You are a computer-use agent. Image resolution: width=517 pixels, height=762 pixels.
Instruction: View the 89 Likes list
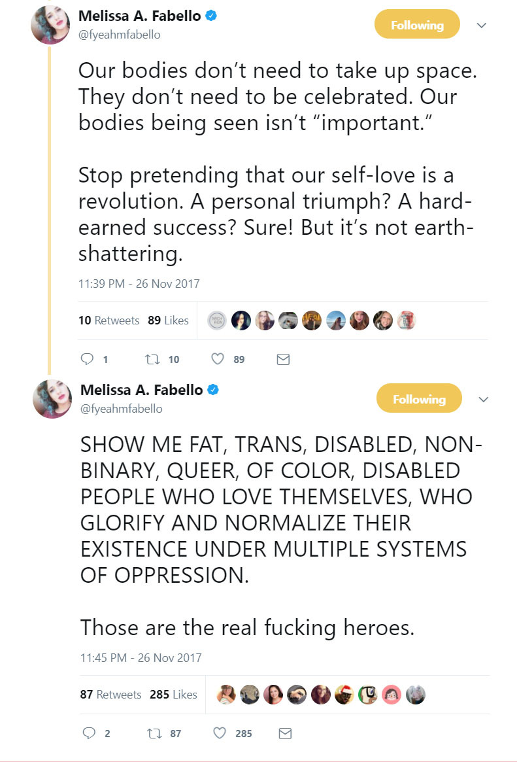point(168,320)
